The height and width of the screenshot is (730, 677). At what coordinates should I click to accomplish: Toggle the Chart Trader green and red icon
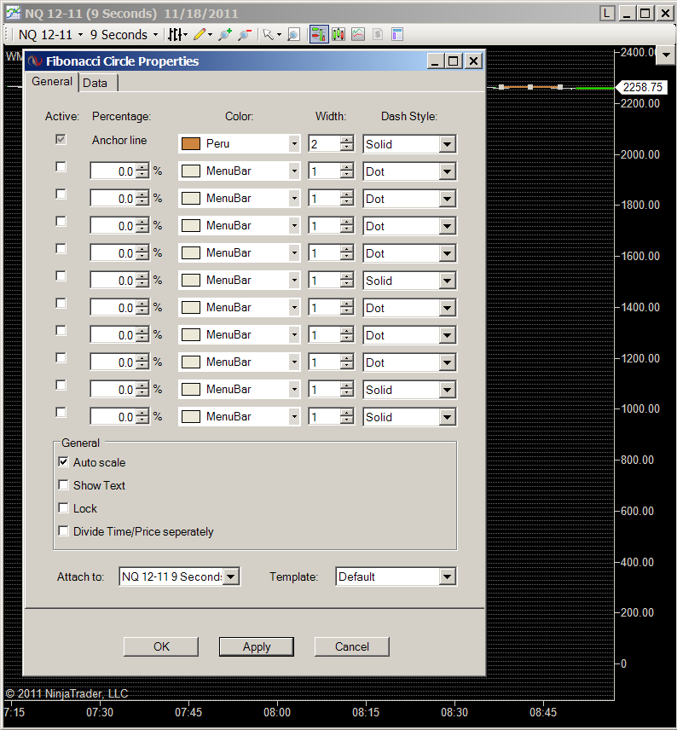click(319, 34)
